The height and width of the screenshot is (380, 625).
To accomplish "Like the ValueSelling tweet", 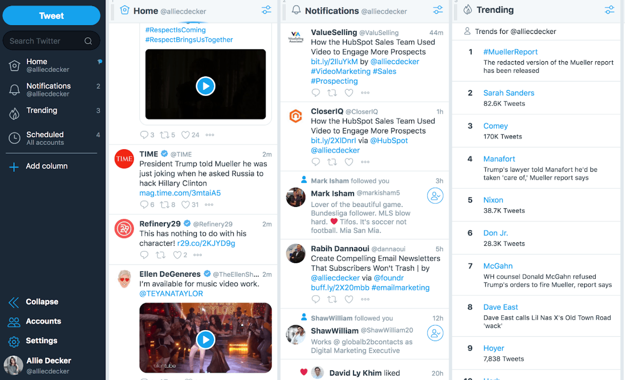I will [349, 92].
